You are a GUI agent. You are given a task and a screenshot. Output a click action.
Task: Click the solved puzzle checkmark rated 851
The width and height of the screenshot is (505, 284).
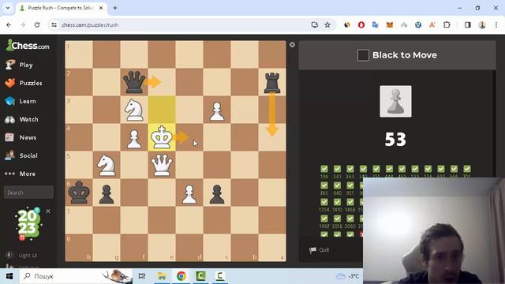pyautogui.click(x=350, y=185)
